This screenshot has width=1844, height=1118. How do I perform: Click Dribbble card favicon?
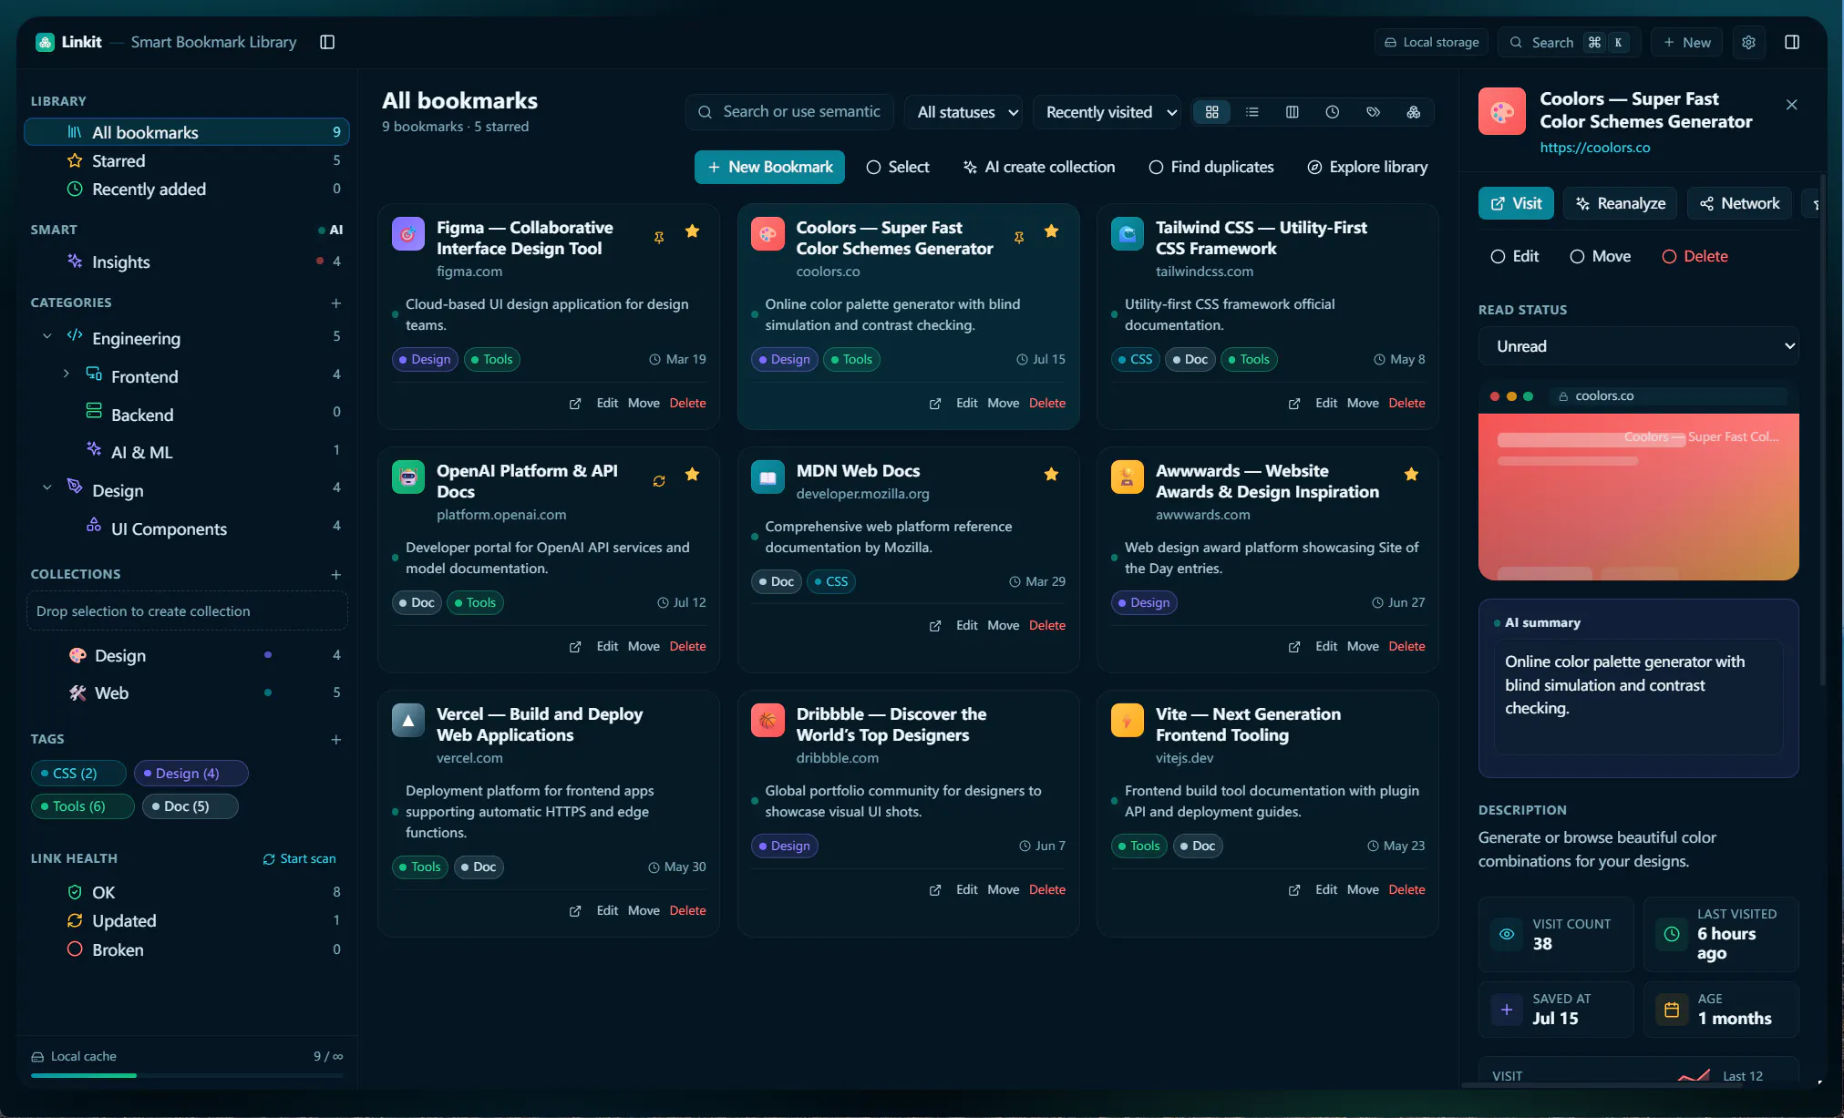(x=767, y=721)
